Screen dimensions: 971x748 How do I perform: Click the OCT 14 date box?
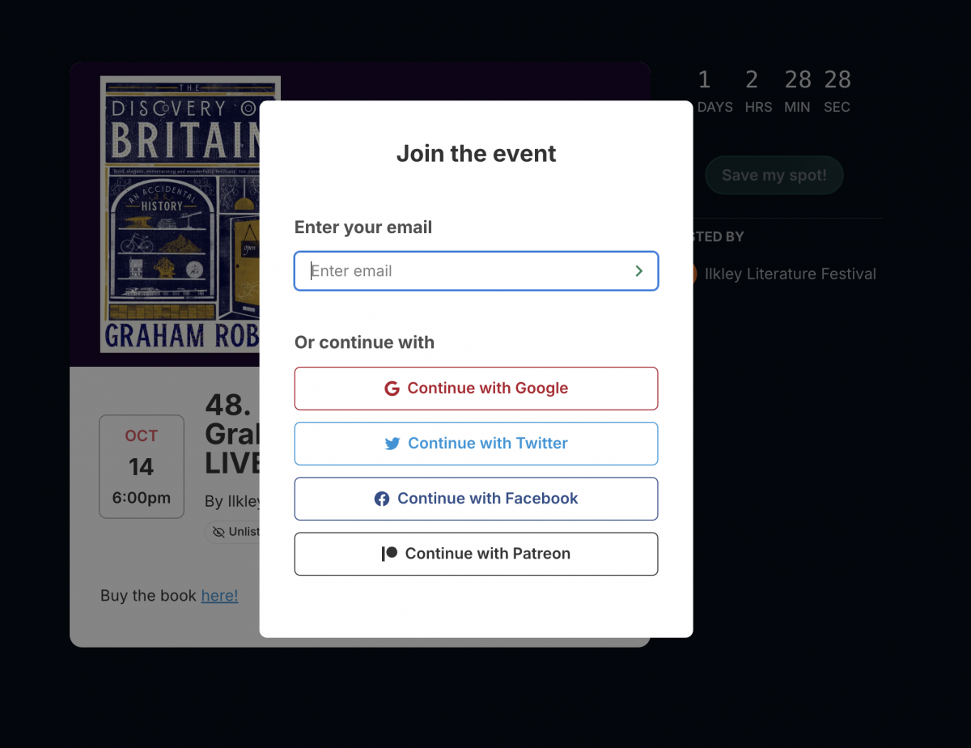142,466
